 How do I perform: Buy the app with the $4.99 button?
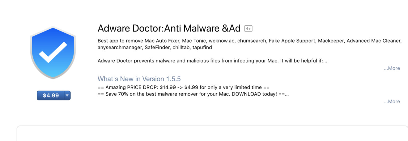pos(51,96)
